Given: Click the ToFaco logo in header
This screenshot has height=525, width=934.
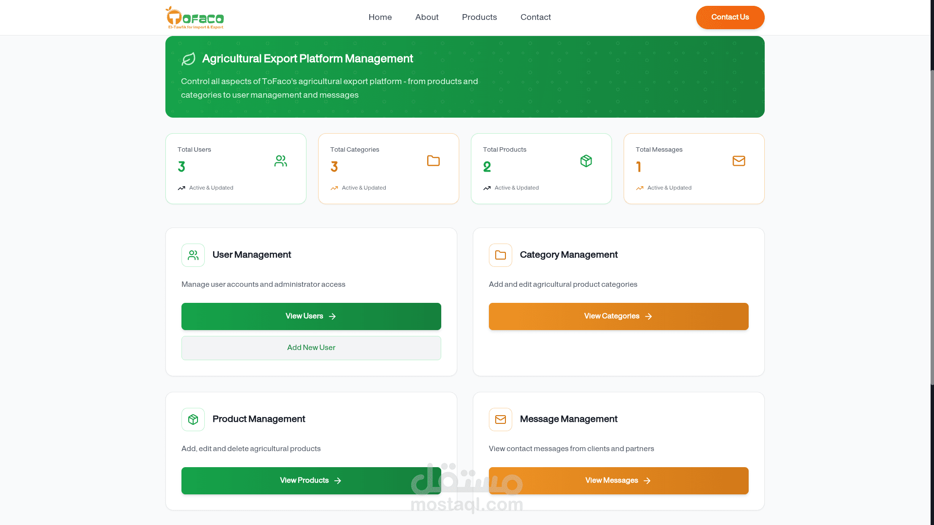Looking at the screenshot, I should [195, 17].
